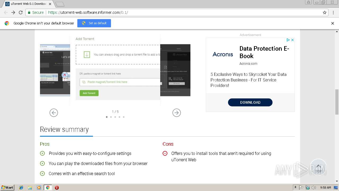This screenshot has width=339, height=191.
Task: Set Chrome as default browser
Action: click(94, 23)
